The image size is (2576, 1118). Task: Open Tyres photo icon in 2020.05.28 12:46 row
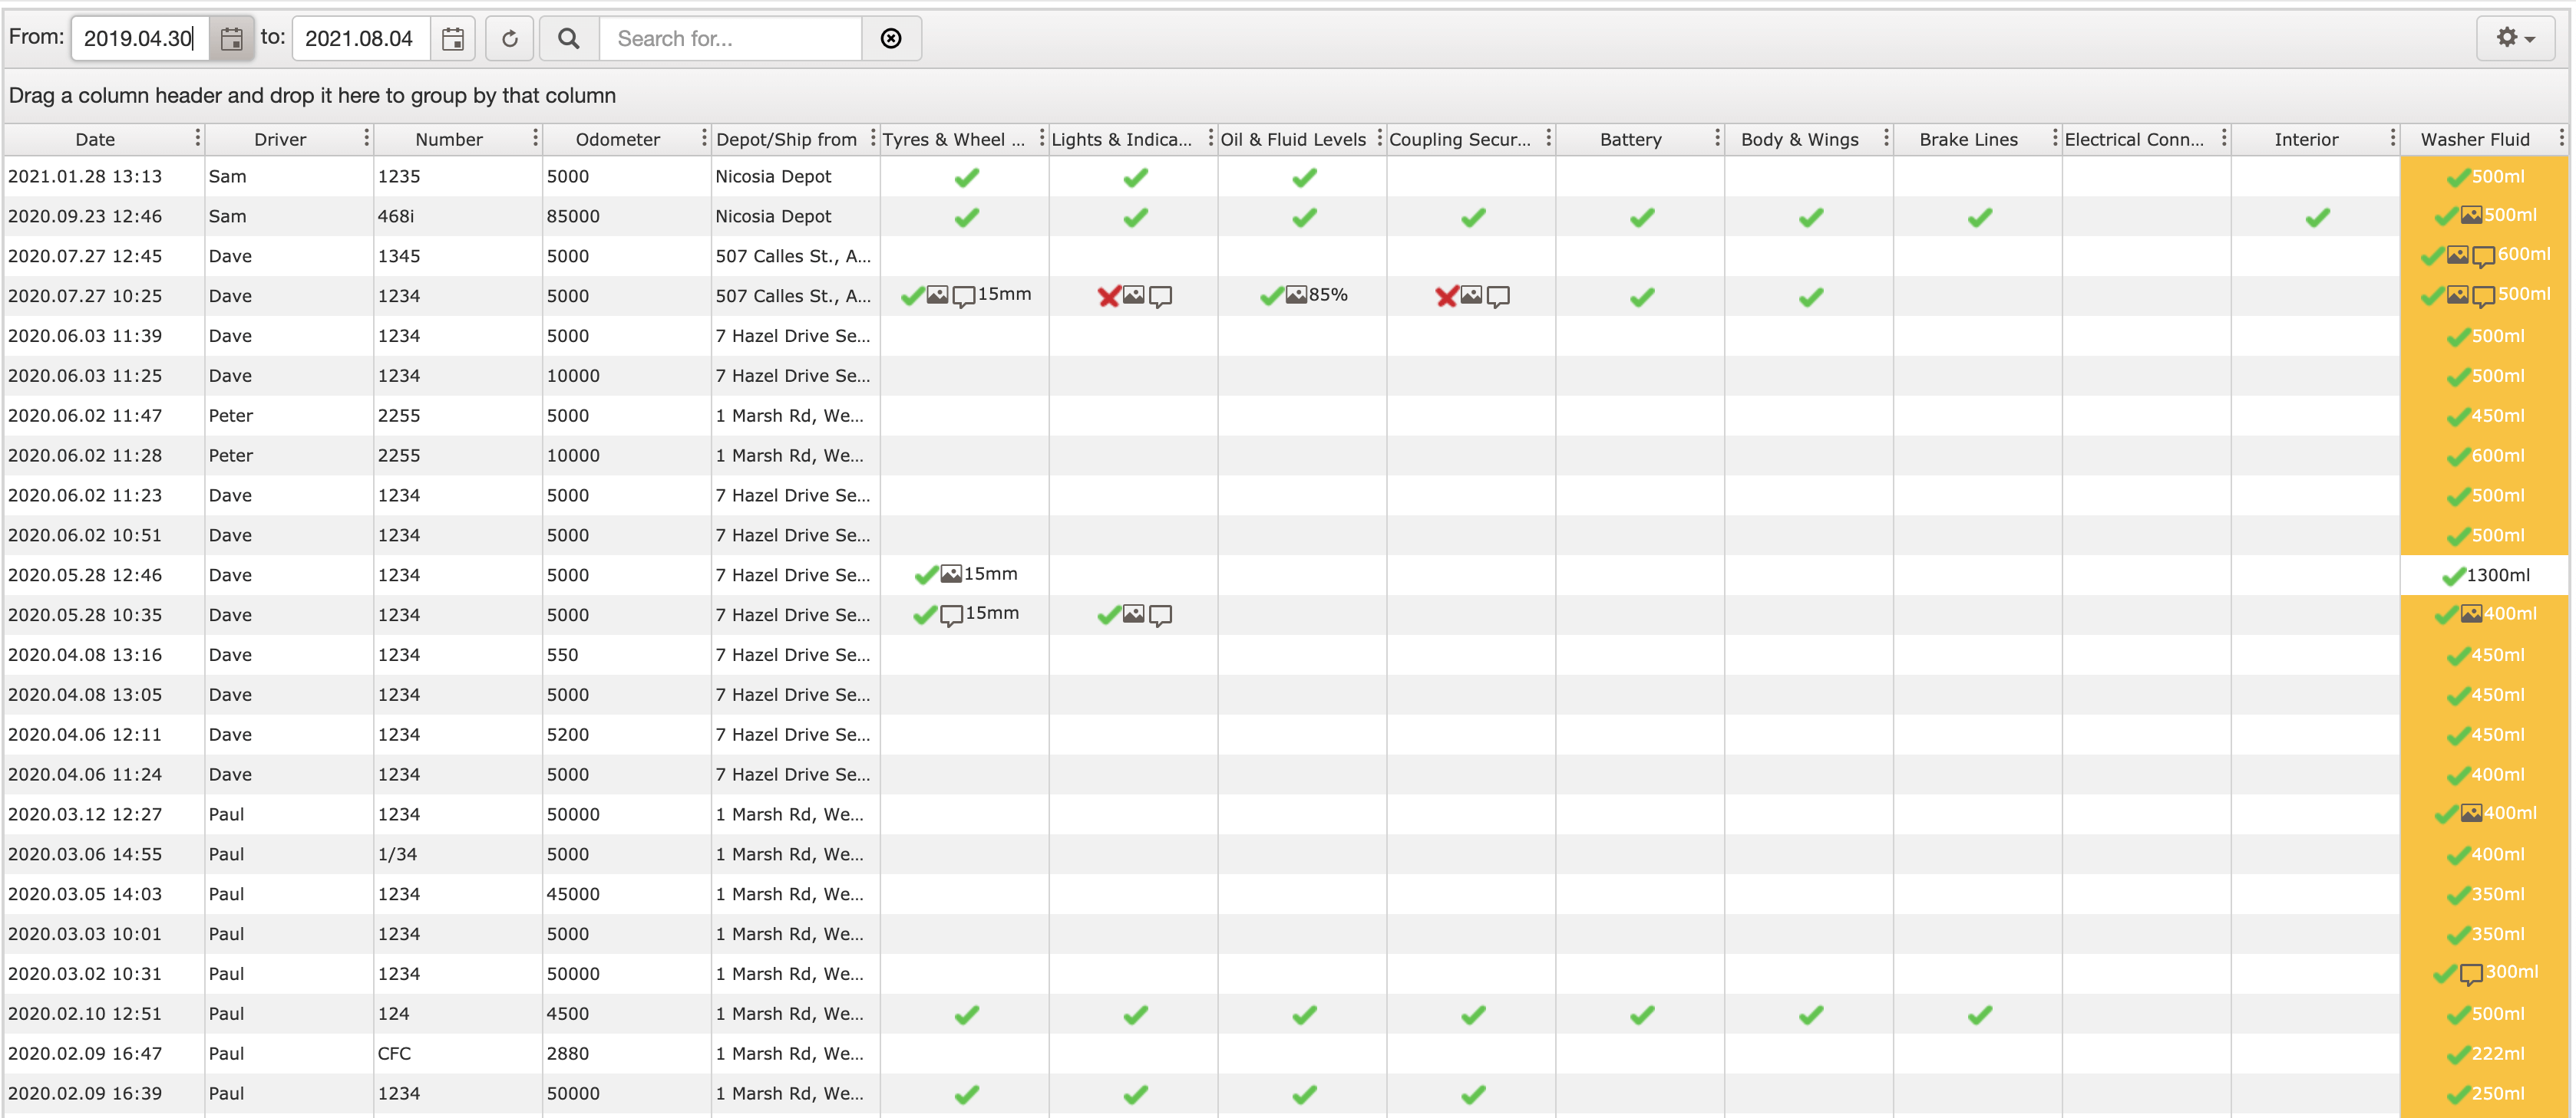pos(951,574)
